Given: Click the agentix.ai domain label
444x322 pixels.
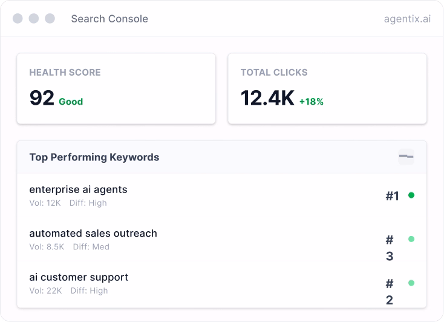Looking at the screenshot, I should [407, 19].
